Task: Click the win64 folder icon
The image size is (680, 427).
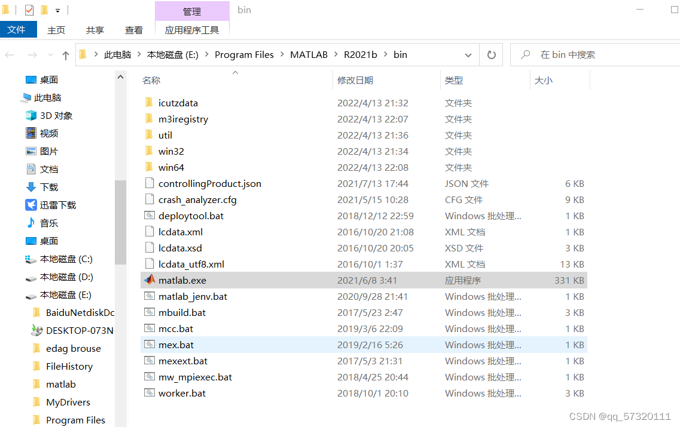Action: (x=149, y=167)
